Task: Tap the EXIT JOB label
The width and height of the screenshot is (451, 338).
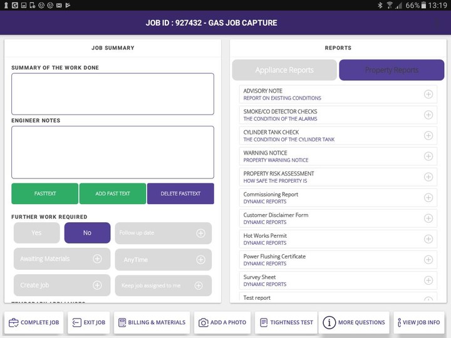Action: pyautogui.click(x=95, y=322)
